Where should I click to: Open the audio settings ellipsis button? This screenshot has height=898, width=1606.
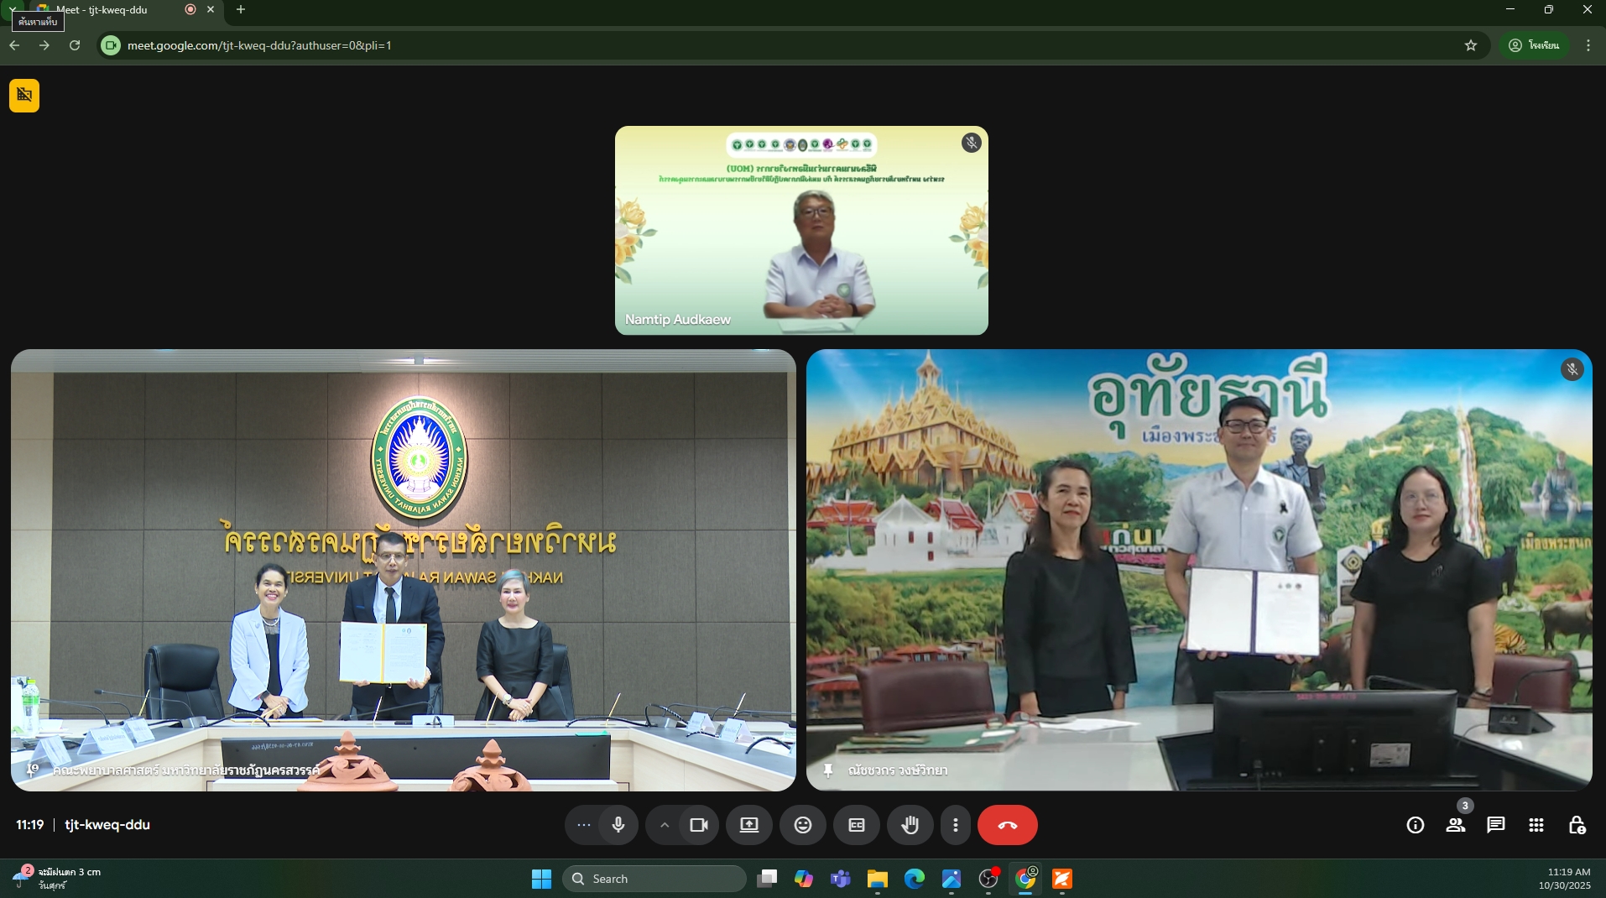click(x=584, y=825)
